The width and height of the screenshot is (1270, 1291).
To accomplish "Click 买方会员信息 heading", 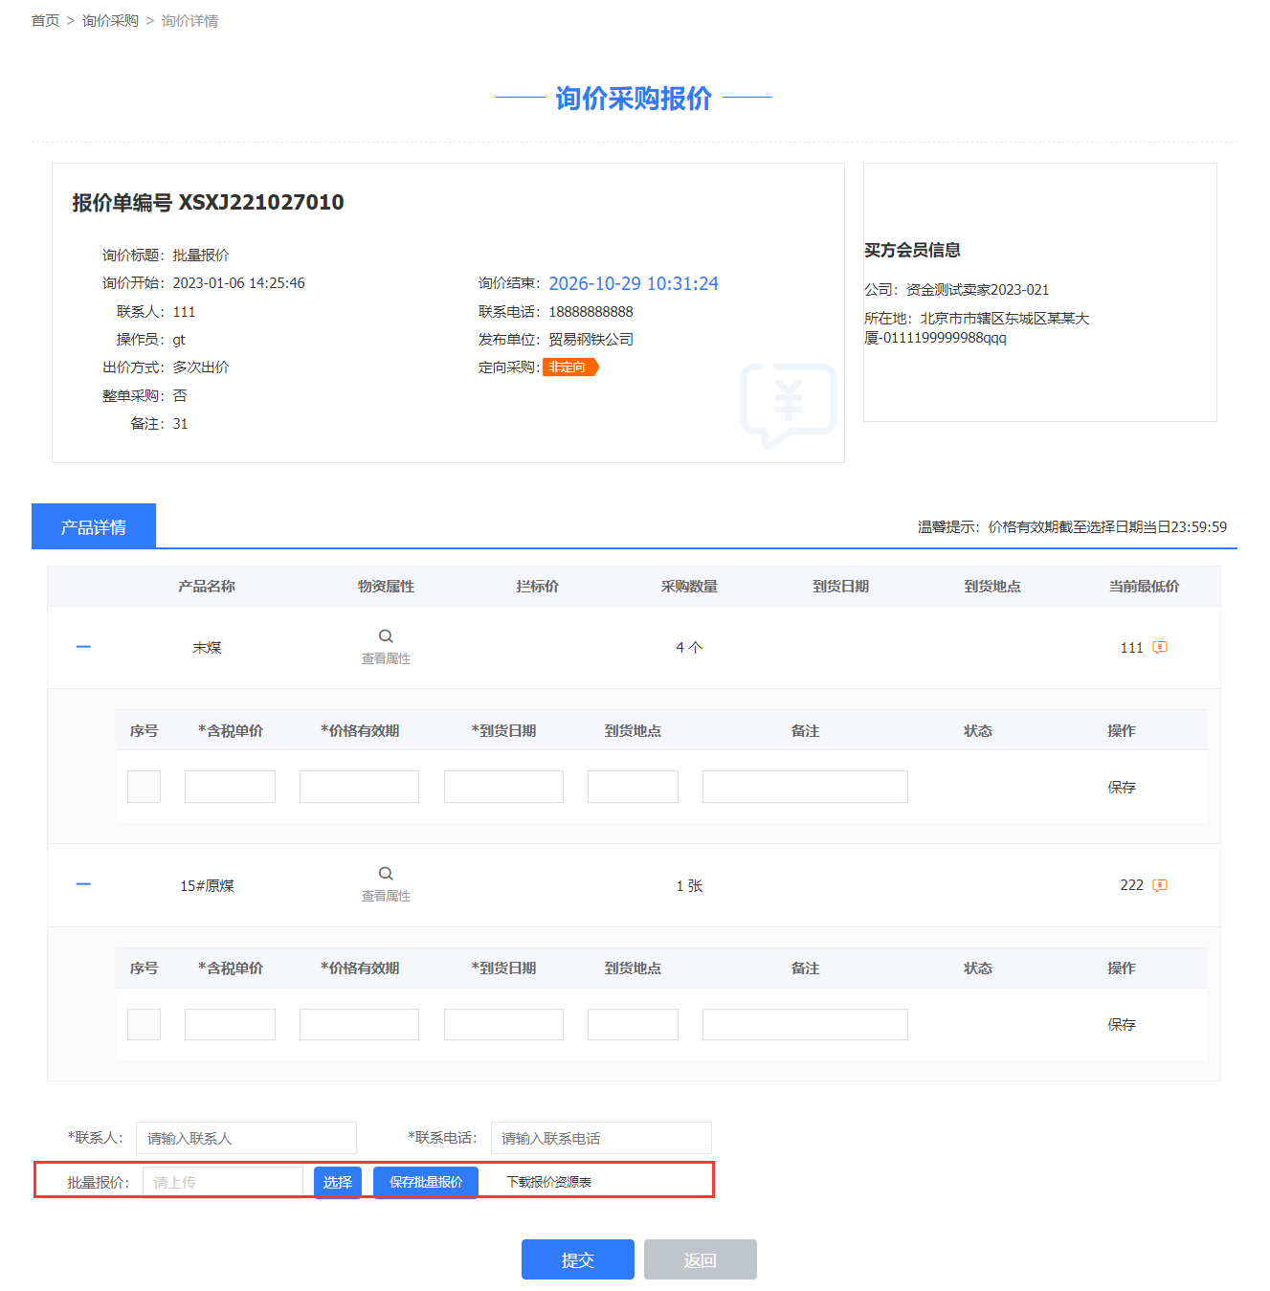I will pyautogui.click(x=912, y=250).
